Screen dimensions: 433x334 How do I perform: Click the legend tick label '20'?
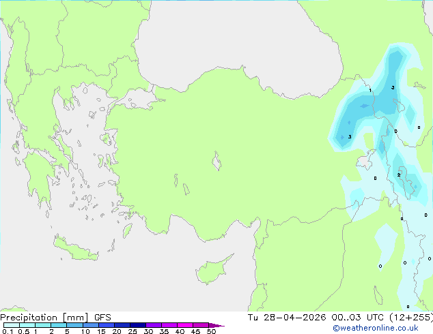pyautogui.click(x=117, y=331)
